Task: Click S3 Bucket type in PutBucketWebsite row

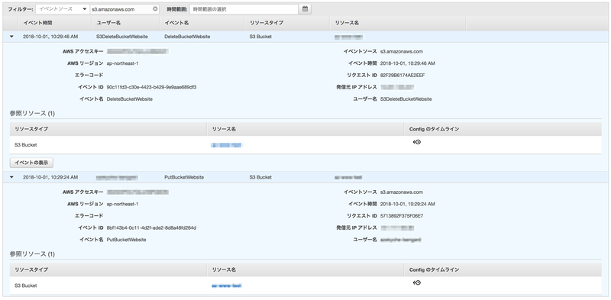Action: point(260,177)
